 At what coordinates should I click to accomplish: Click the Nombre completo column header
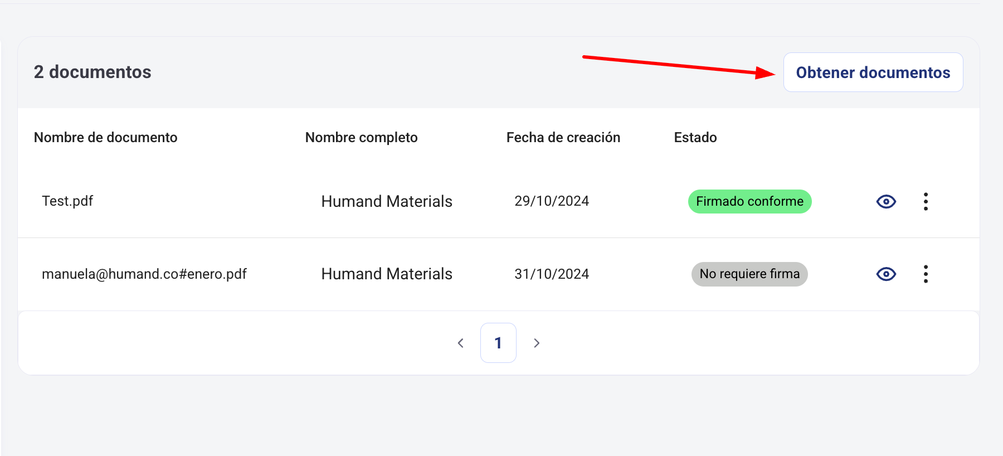click(x=361, y=138)
